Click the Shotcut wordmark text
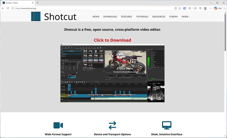 click(x=60, y=17)
